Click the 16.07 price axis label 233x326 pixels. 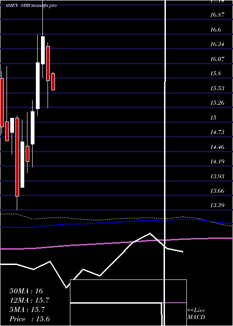click(218, 59)
